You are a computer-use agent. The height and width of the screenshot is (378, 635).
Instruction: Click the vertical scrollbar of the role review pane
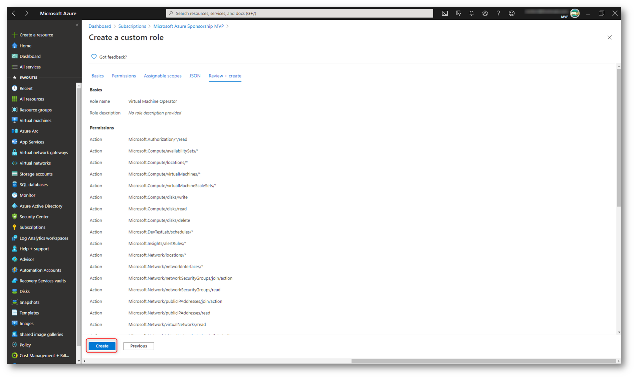click(x=619, y=138)
